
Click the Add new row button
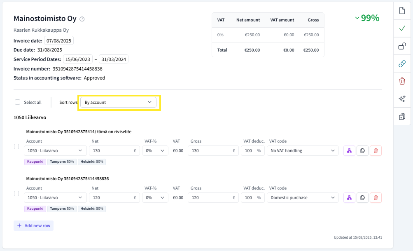[x=33, y=225]
